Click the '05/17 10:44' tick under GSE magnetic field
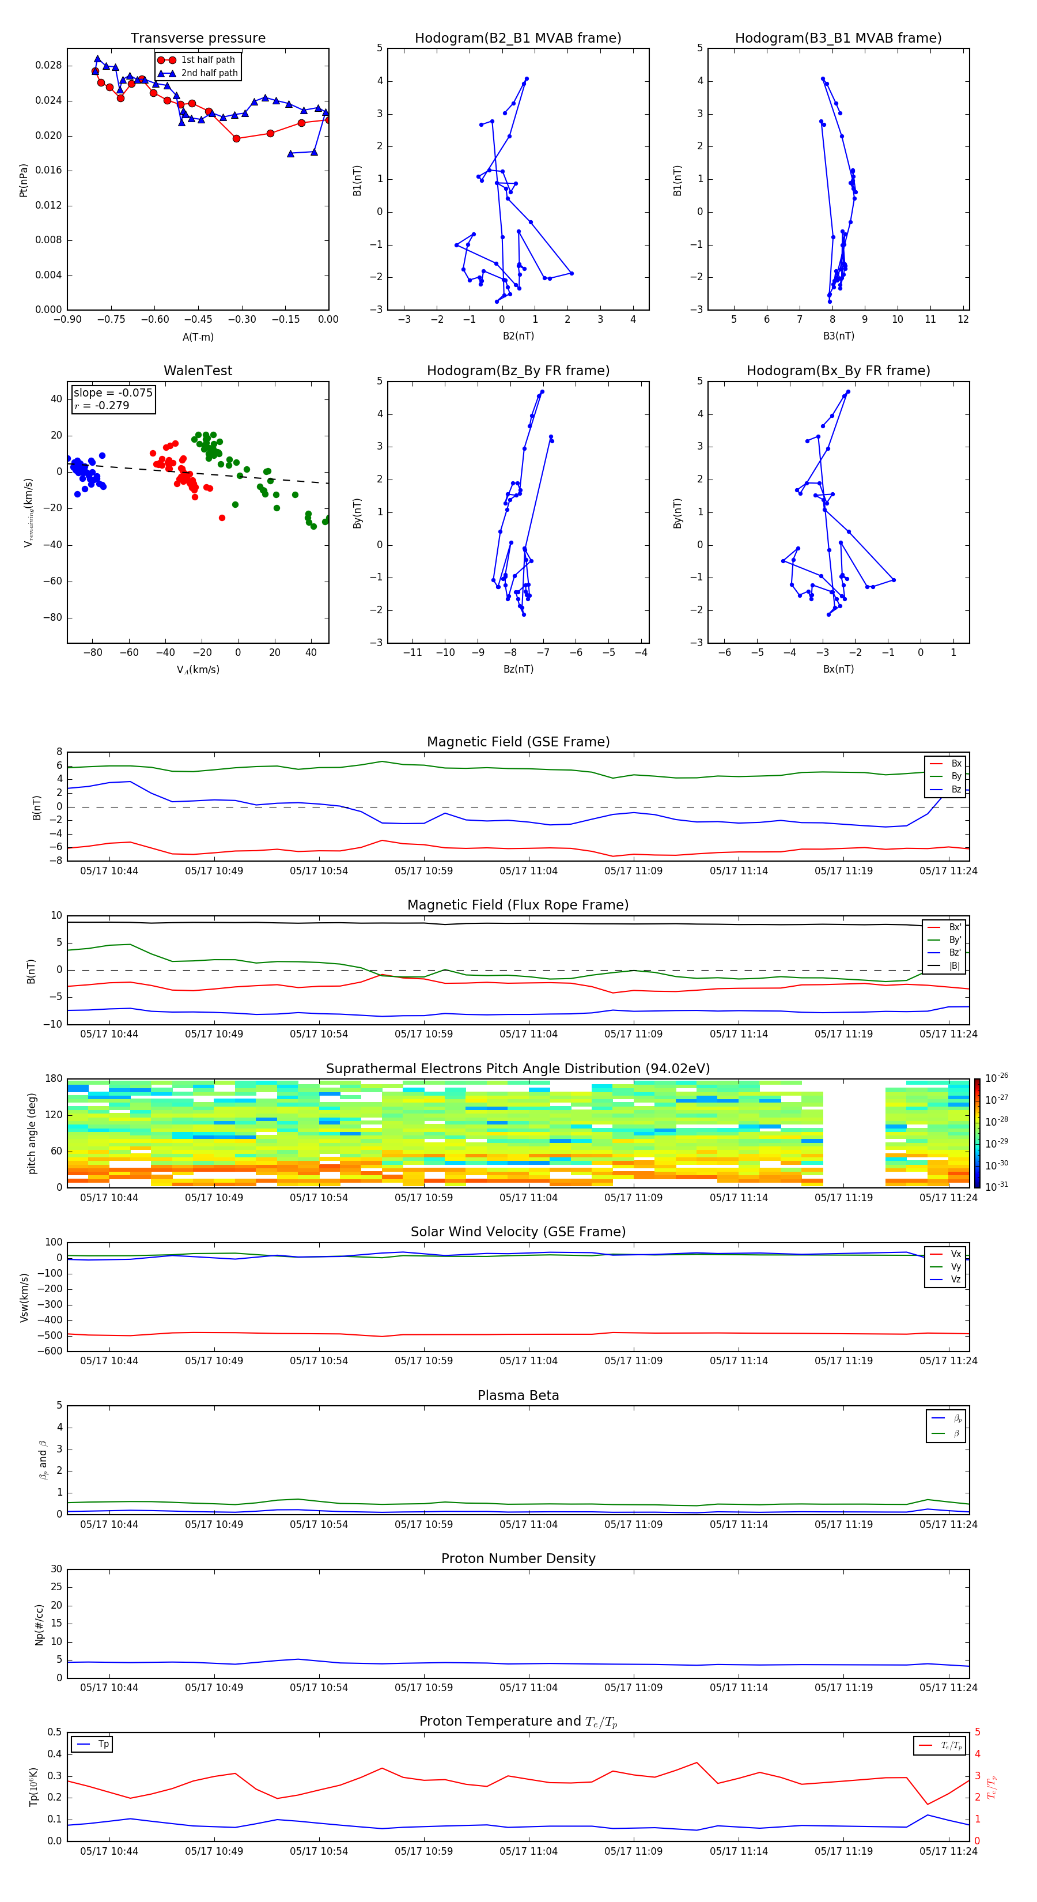 click(x=109, y=870)
